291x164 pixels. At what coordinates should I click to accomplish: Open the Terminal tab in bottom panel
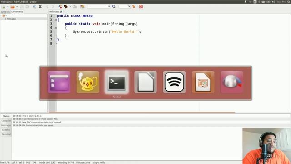click(6, 134)
